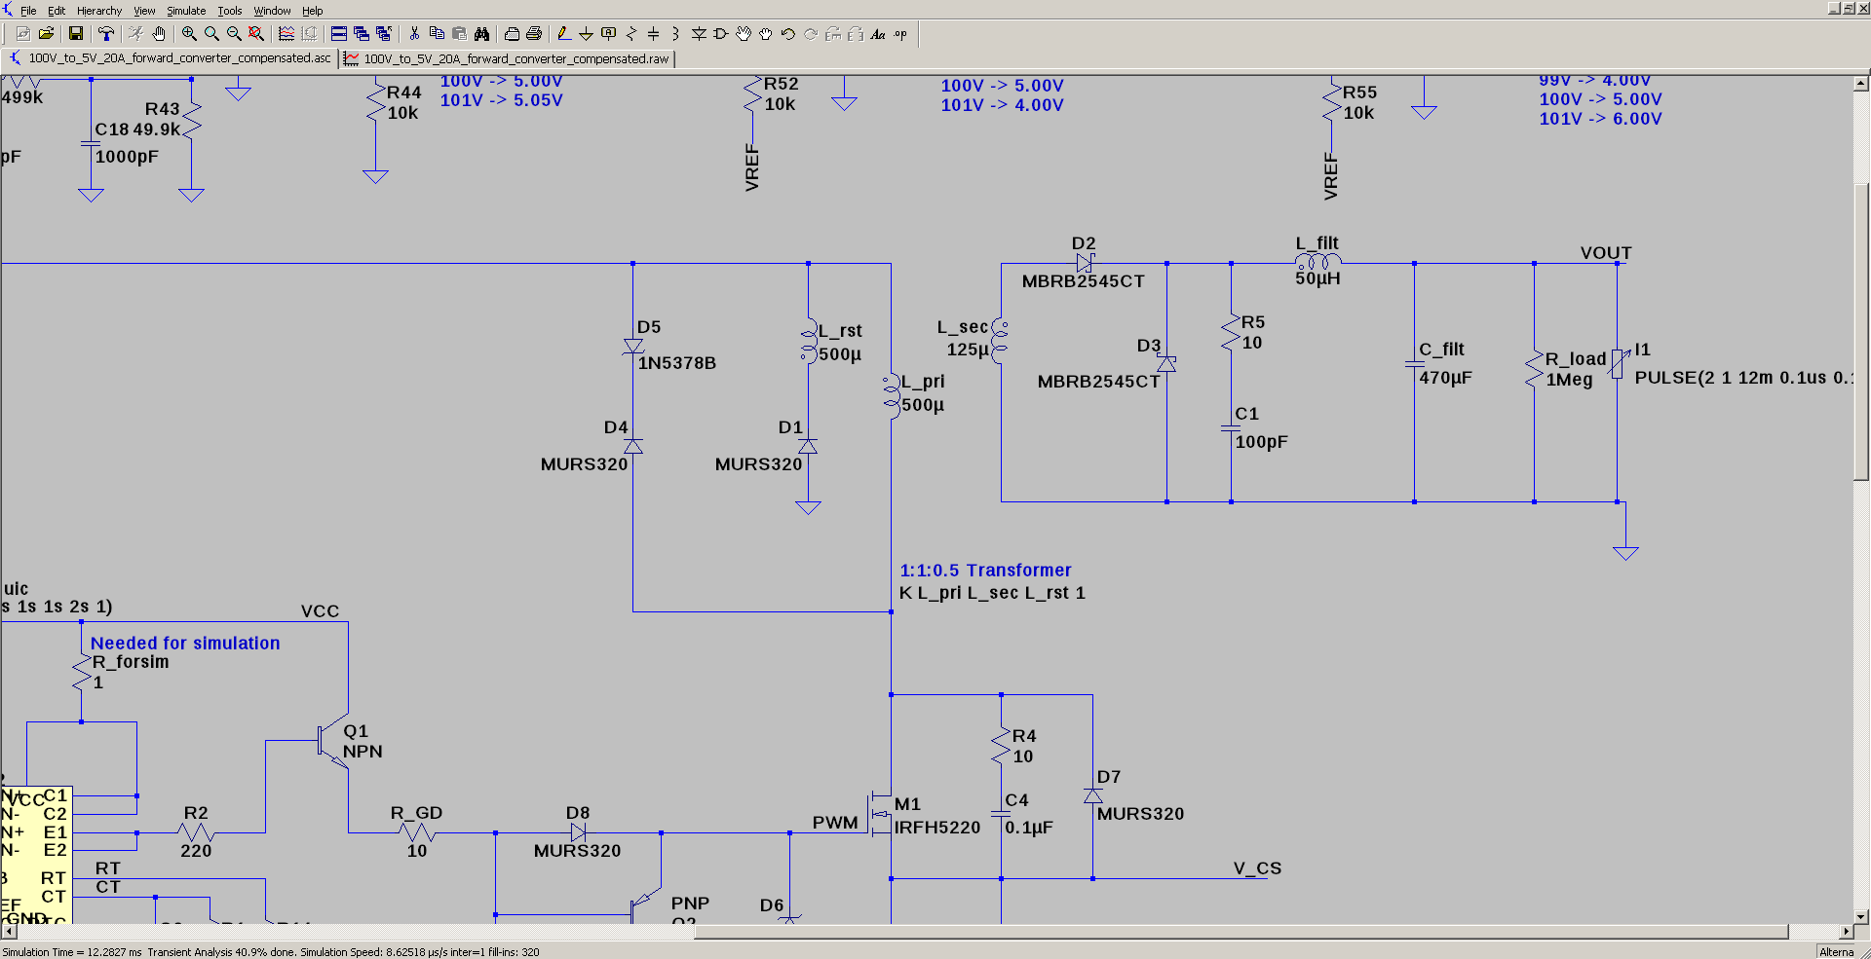The width and height of the screenshot is (1871, 959).
Task: Click the vertical scrollbar down arrow
Action: pos(1861,916)
